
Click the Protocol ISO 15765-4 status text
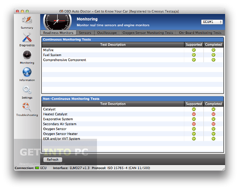(x=121, y=168)
